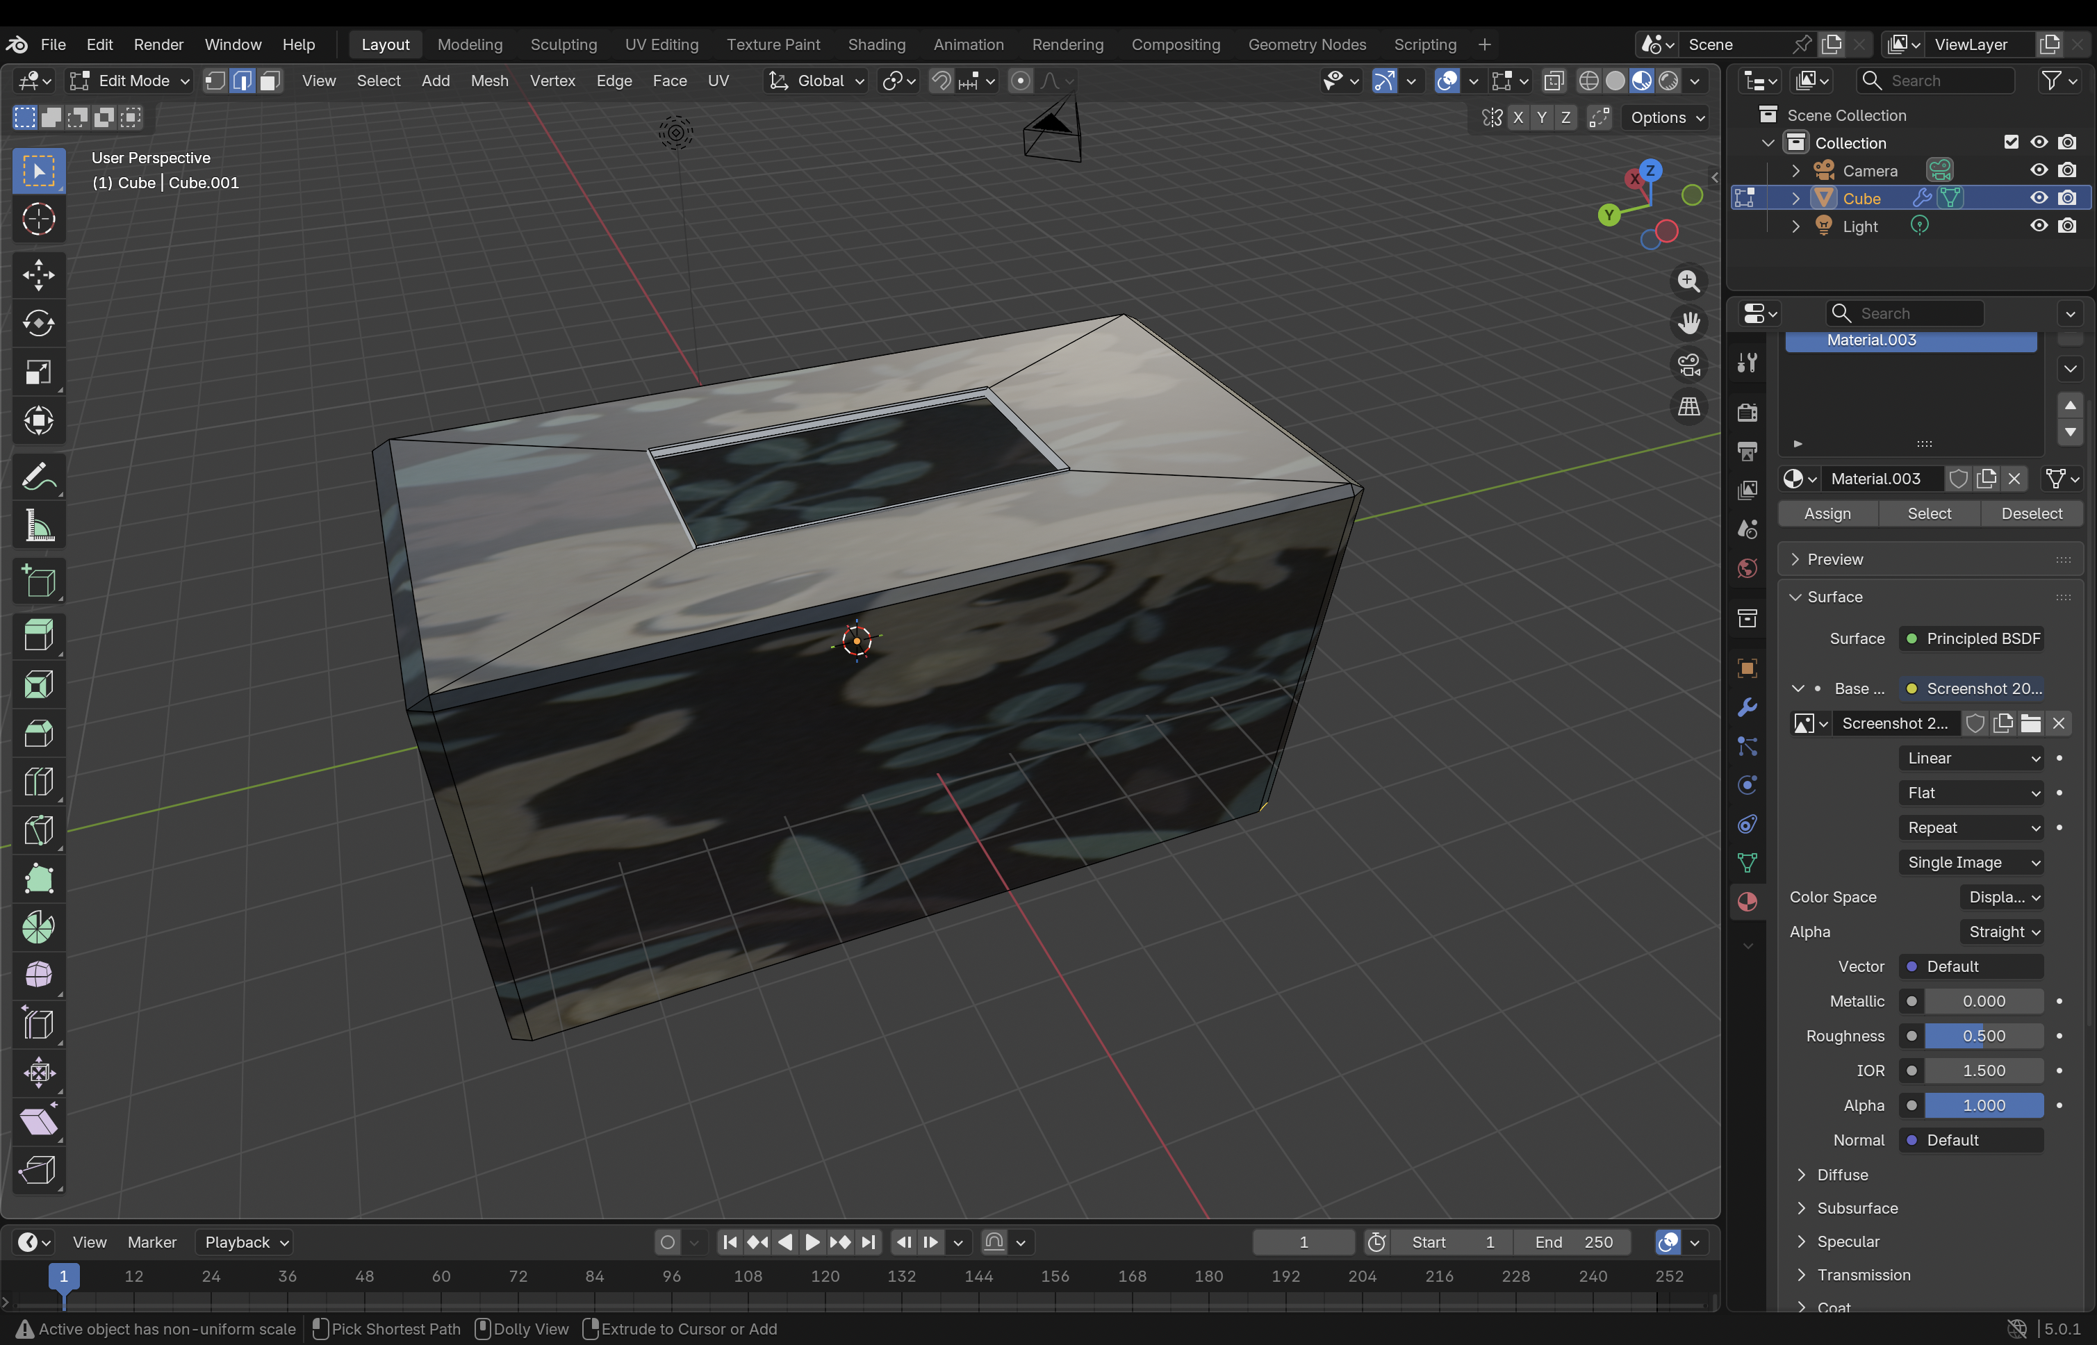Click the play animation button

[x=812, y=1242]
